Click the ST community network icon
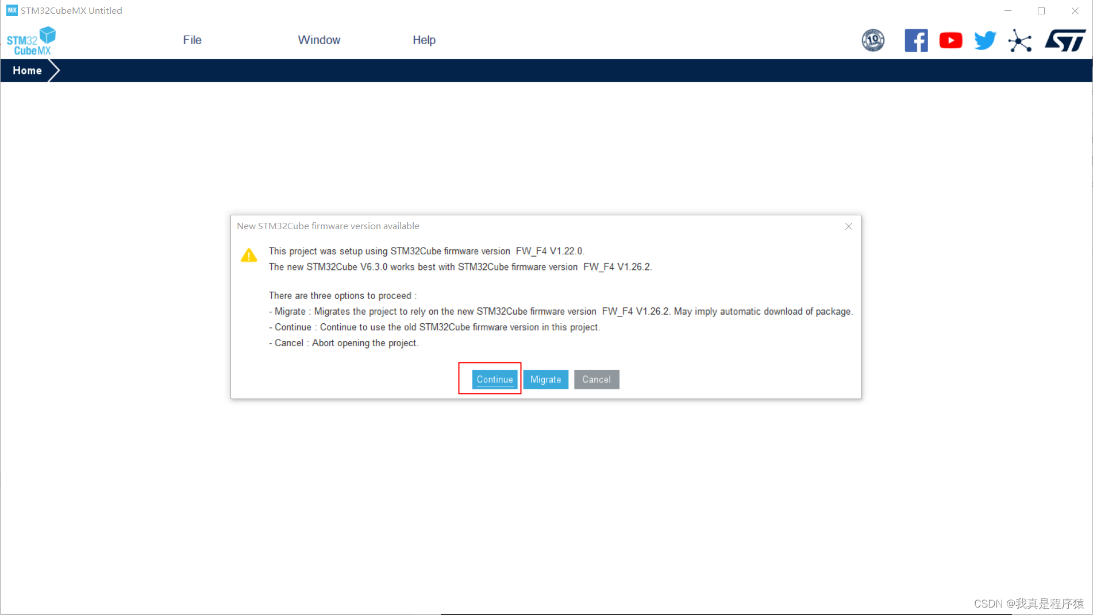This screenshot has width=1093, height=615. tap(1020, 41)
